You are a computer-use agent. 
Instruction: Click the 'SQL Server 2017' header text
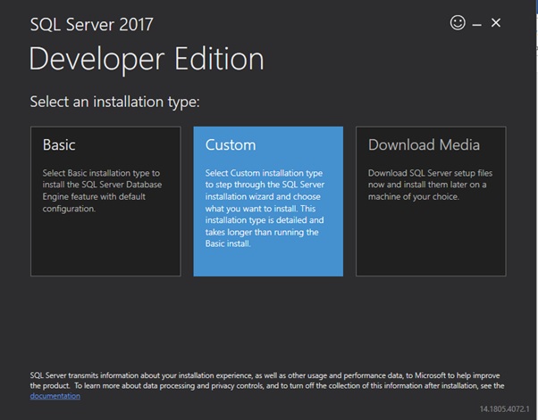[92, 25]
